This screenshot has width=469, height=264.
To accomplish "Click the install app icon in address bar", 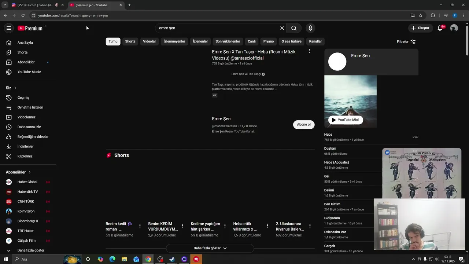I will point(413,15).
